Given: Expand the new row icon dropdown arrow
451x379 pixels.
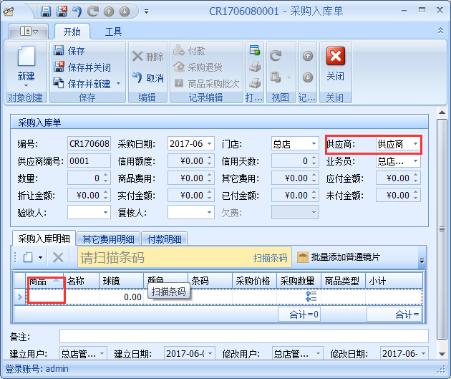Looking at the screenshot, I should point(41,257).
